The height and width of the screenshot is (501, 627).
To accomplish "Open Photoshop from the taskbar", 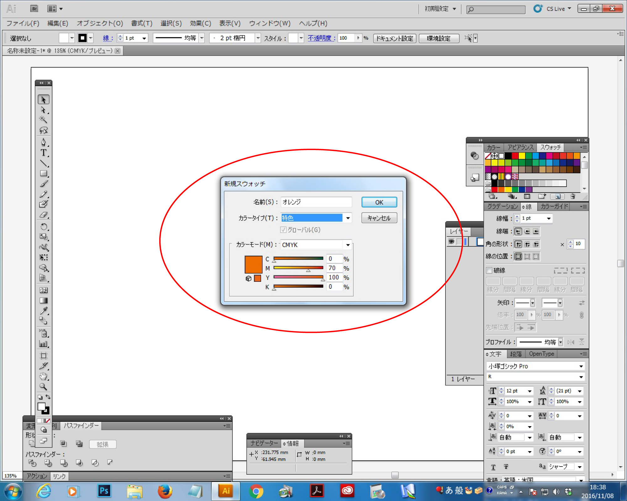I will pyautogui.click(x=104, y=491).
